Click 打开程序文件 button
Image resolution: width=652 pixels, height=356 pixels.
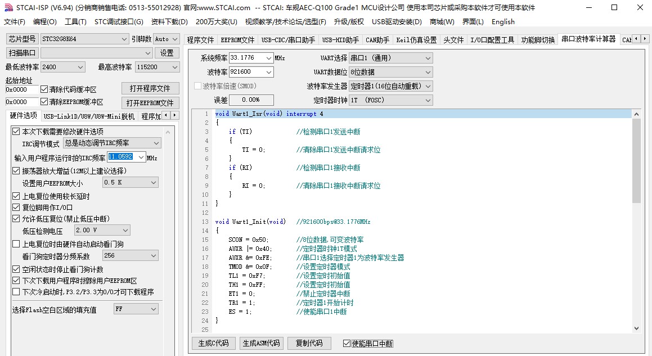click(150, 89)
